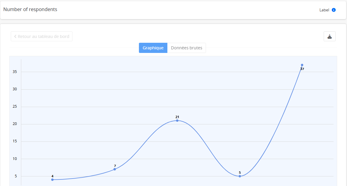Viewport: 347px width, 186px height.
Task: Click the 35 label on the y-axis
Action: (15, 72)
